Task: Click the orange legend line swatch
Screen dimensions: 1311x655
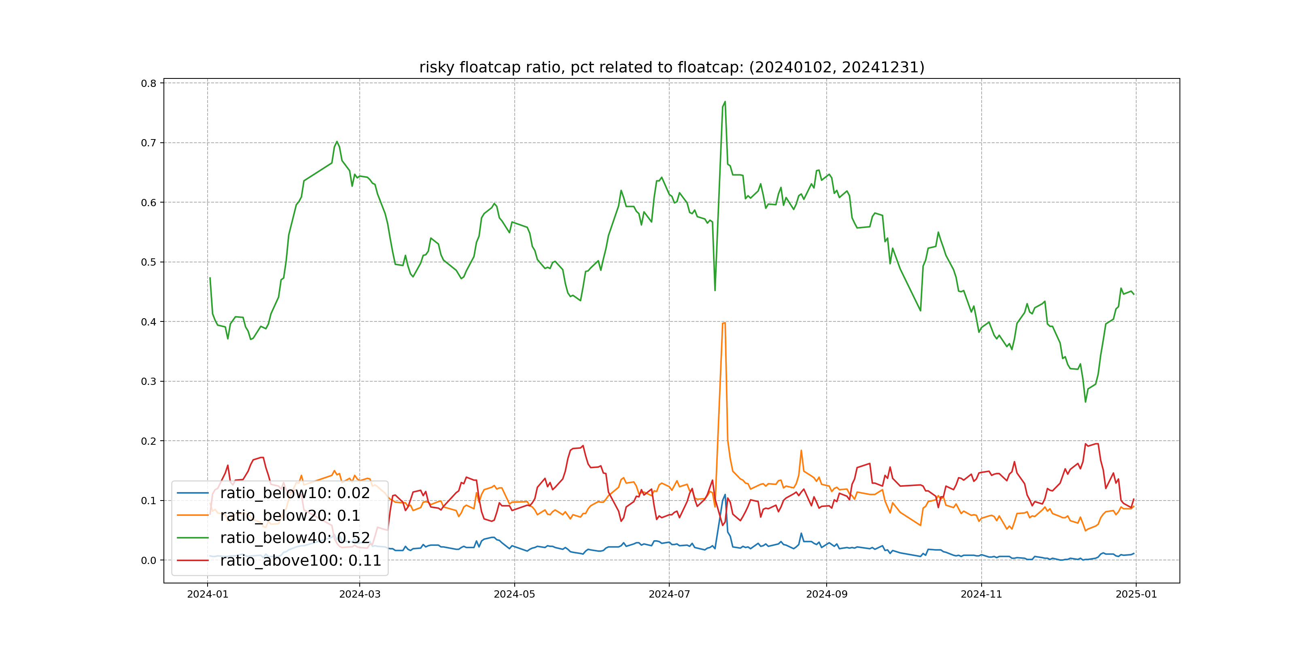Action: [192, 515]
